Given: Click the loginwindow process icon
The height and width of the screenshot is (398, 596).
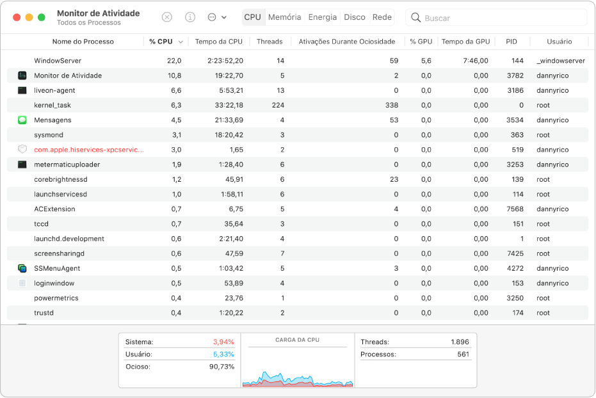Looking at the screenshot, I should (x=22, y=283).
